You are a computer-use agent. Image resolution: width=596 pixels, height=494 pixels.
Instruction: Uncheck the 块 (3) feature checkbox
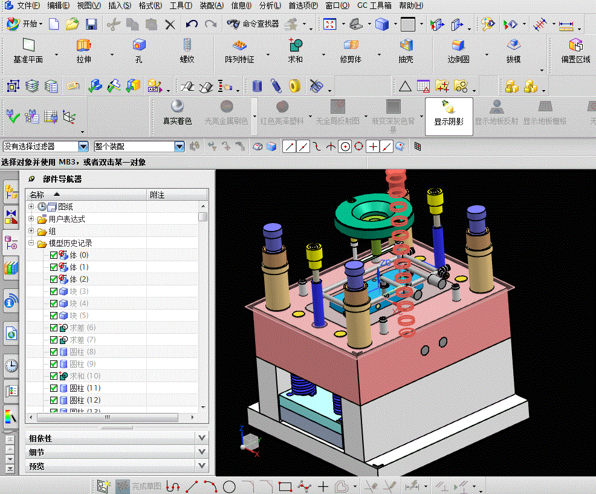(x=54, y=291)
